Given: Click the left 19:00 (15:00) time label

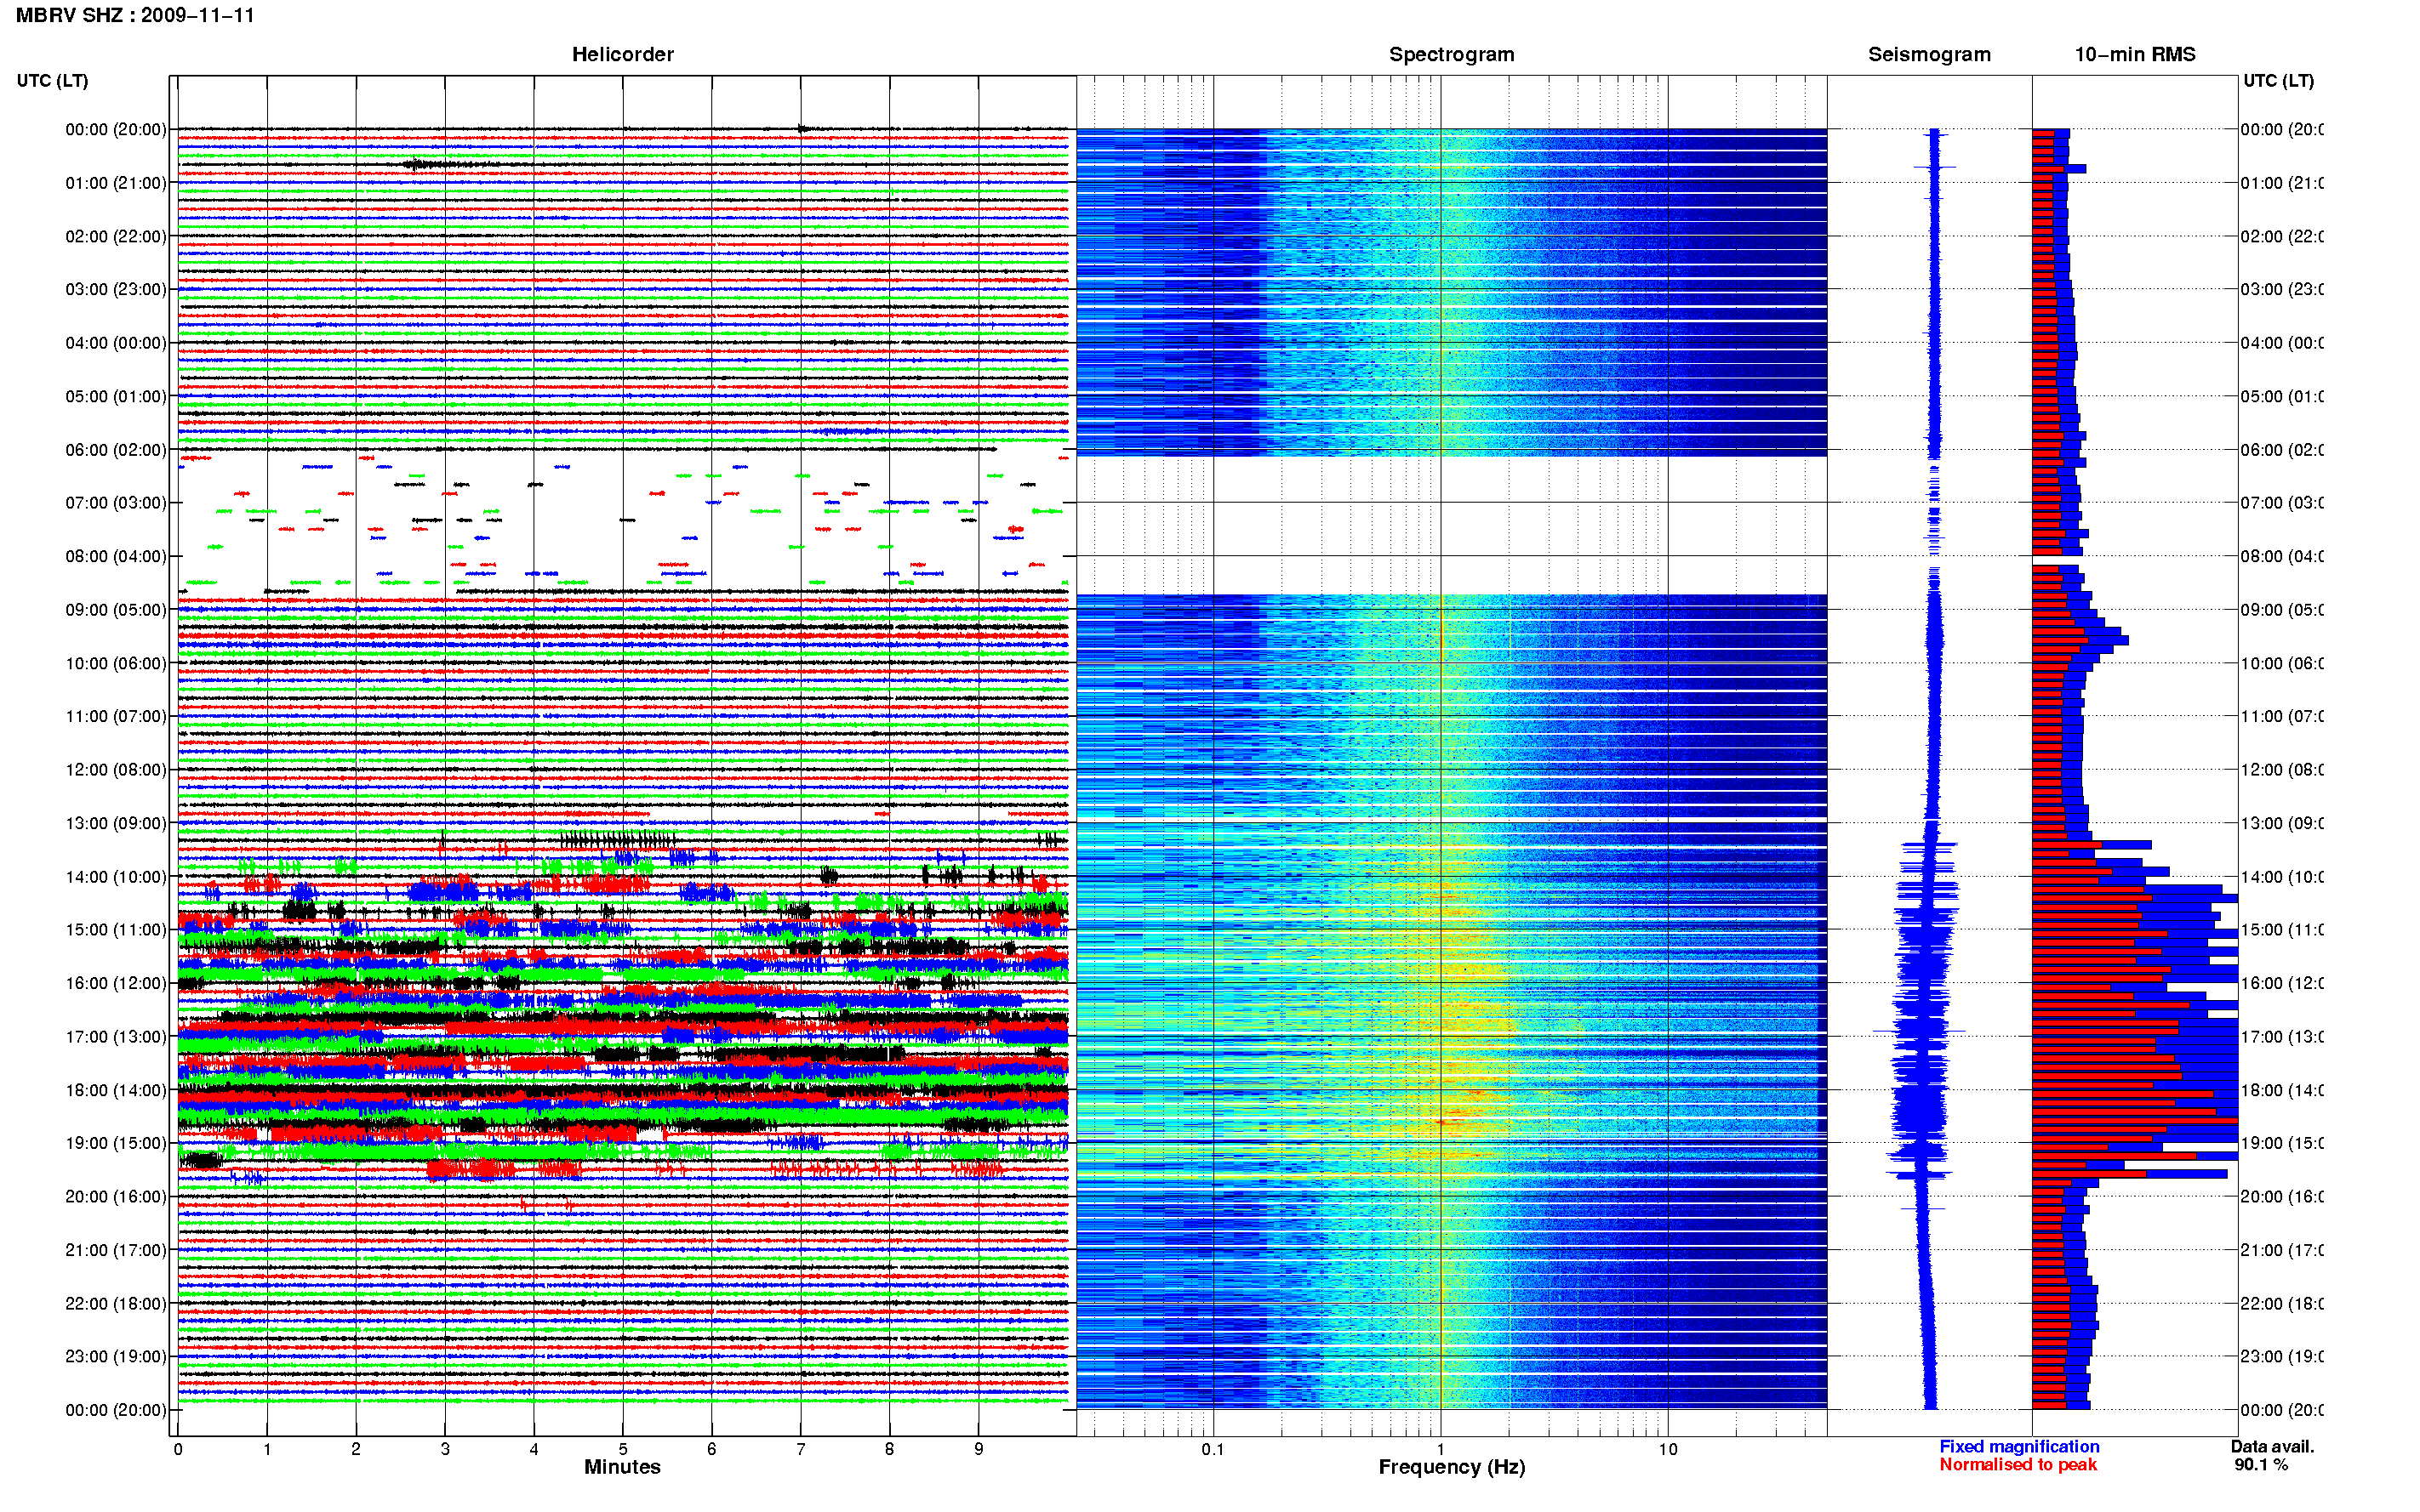Looking at the screenshot, I should pyautogui.click(x=116, y=1143).
